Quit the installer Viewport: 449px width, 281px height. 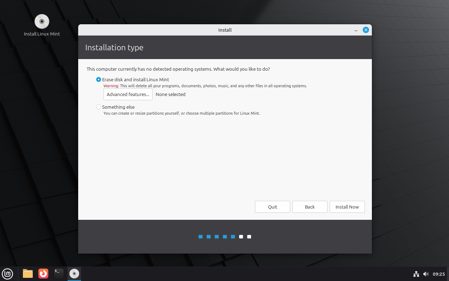pyautogui.click(x=272, y=207)
